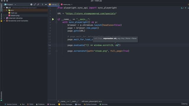Click the if __name__ breadcrumb
Image resolution: width=189 pixels, height=106 pixels.
(x=68, y=101)
